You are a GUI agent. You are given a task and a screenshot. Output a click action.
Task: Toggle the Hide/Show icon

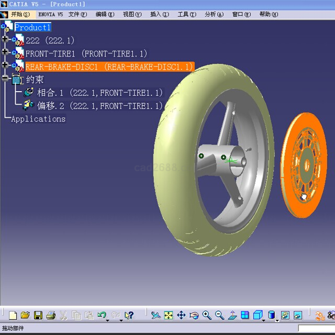coord(285,315)
